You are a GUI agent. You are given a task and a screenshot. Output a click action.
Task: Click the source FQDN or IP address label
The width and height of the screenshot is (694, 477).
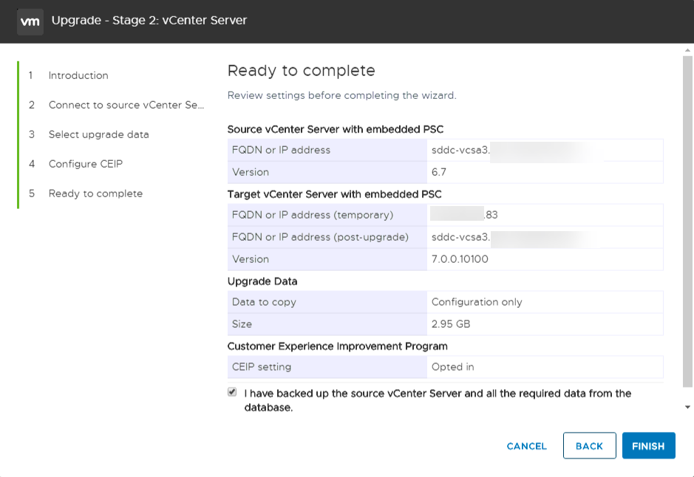pyautogui.click(x=281, y=150)
